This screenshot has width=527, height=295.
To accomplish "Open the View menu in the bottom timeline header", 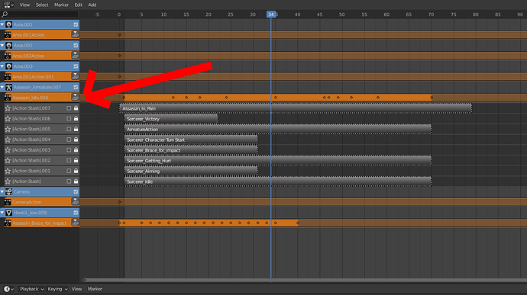I will [76, 289].
